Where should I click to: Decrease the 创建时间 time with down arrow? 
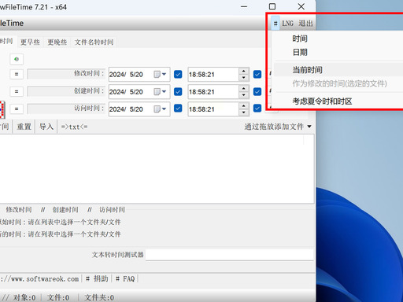[244, 95]
